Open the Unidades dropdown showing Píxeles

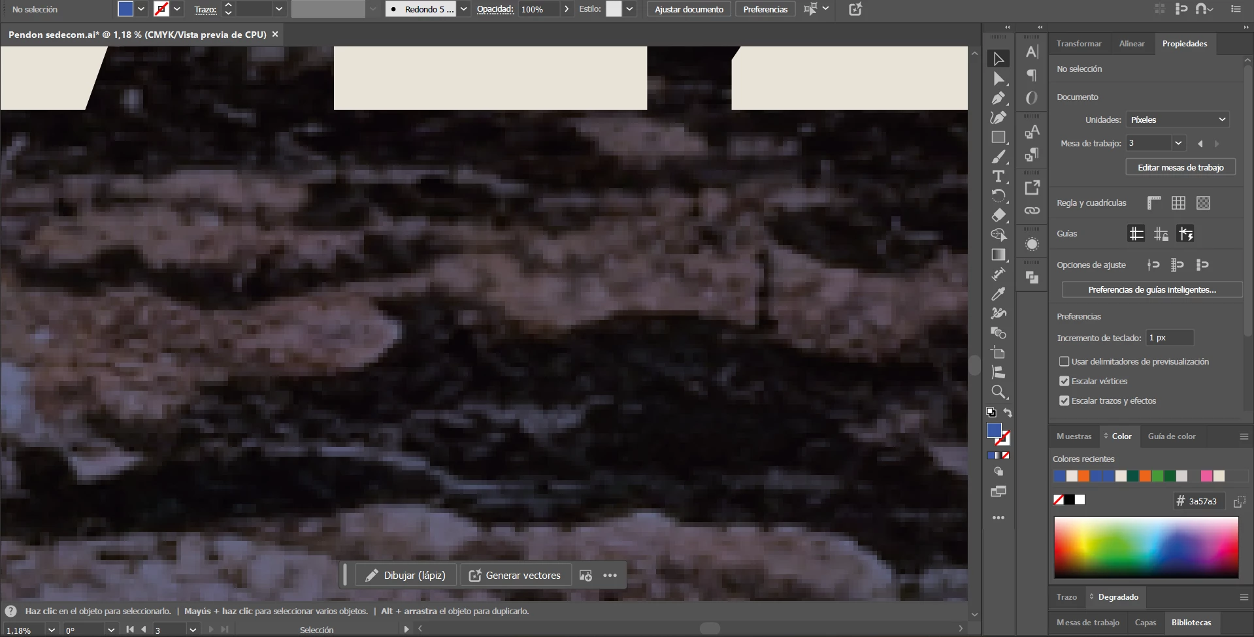1178,120
